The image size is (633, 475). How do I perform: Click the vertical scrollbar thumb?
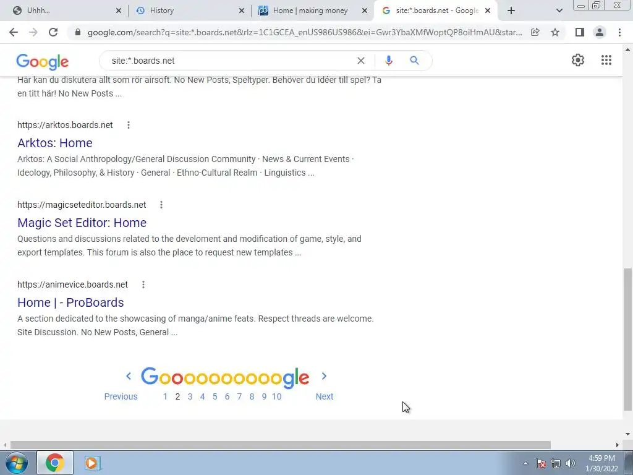pos(627,340)
